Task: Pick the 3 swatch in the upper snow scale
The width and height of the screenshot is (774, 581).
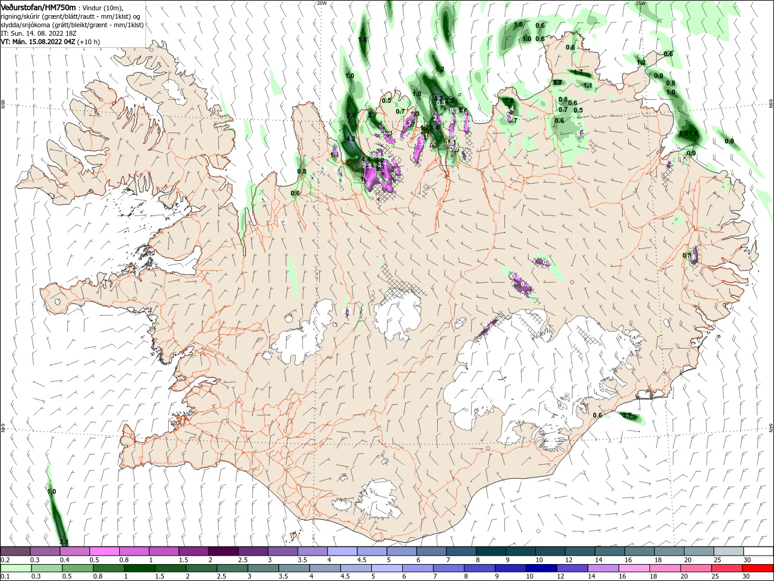Action: pos(283,551)
